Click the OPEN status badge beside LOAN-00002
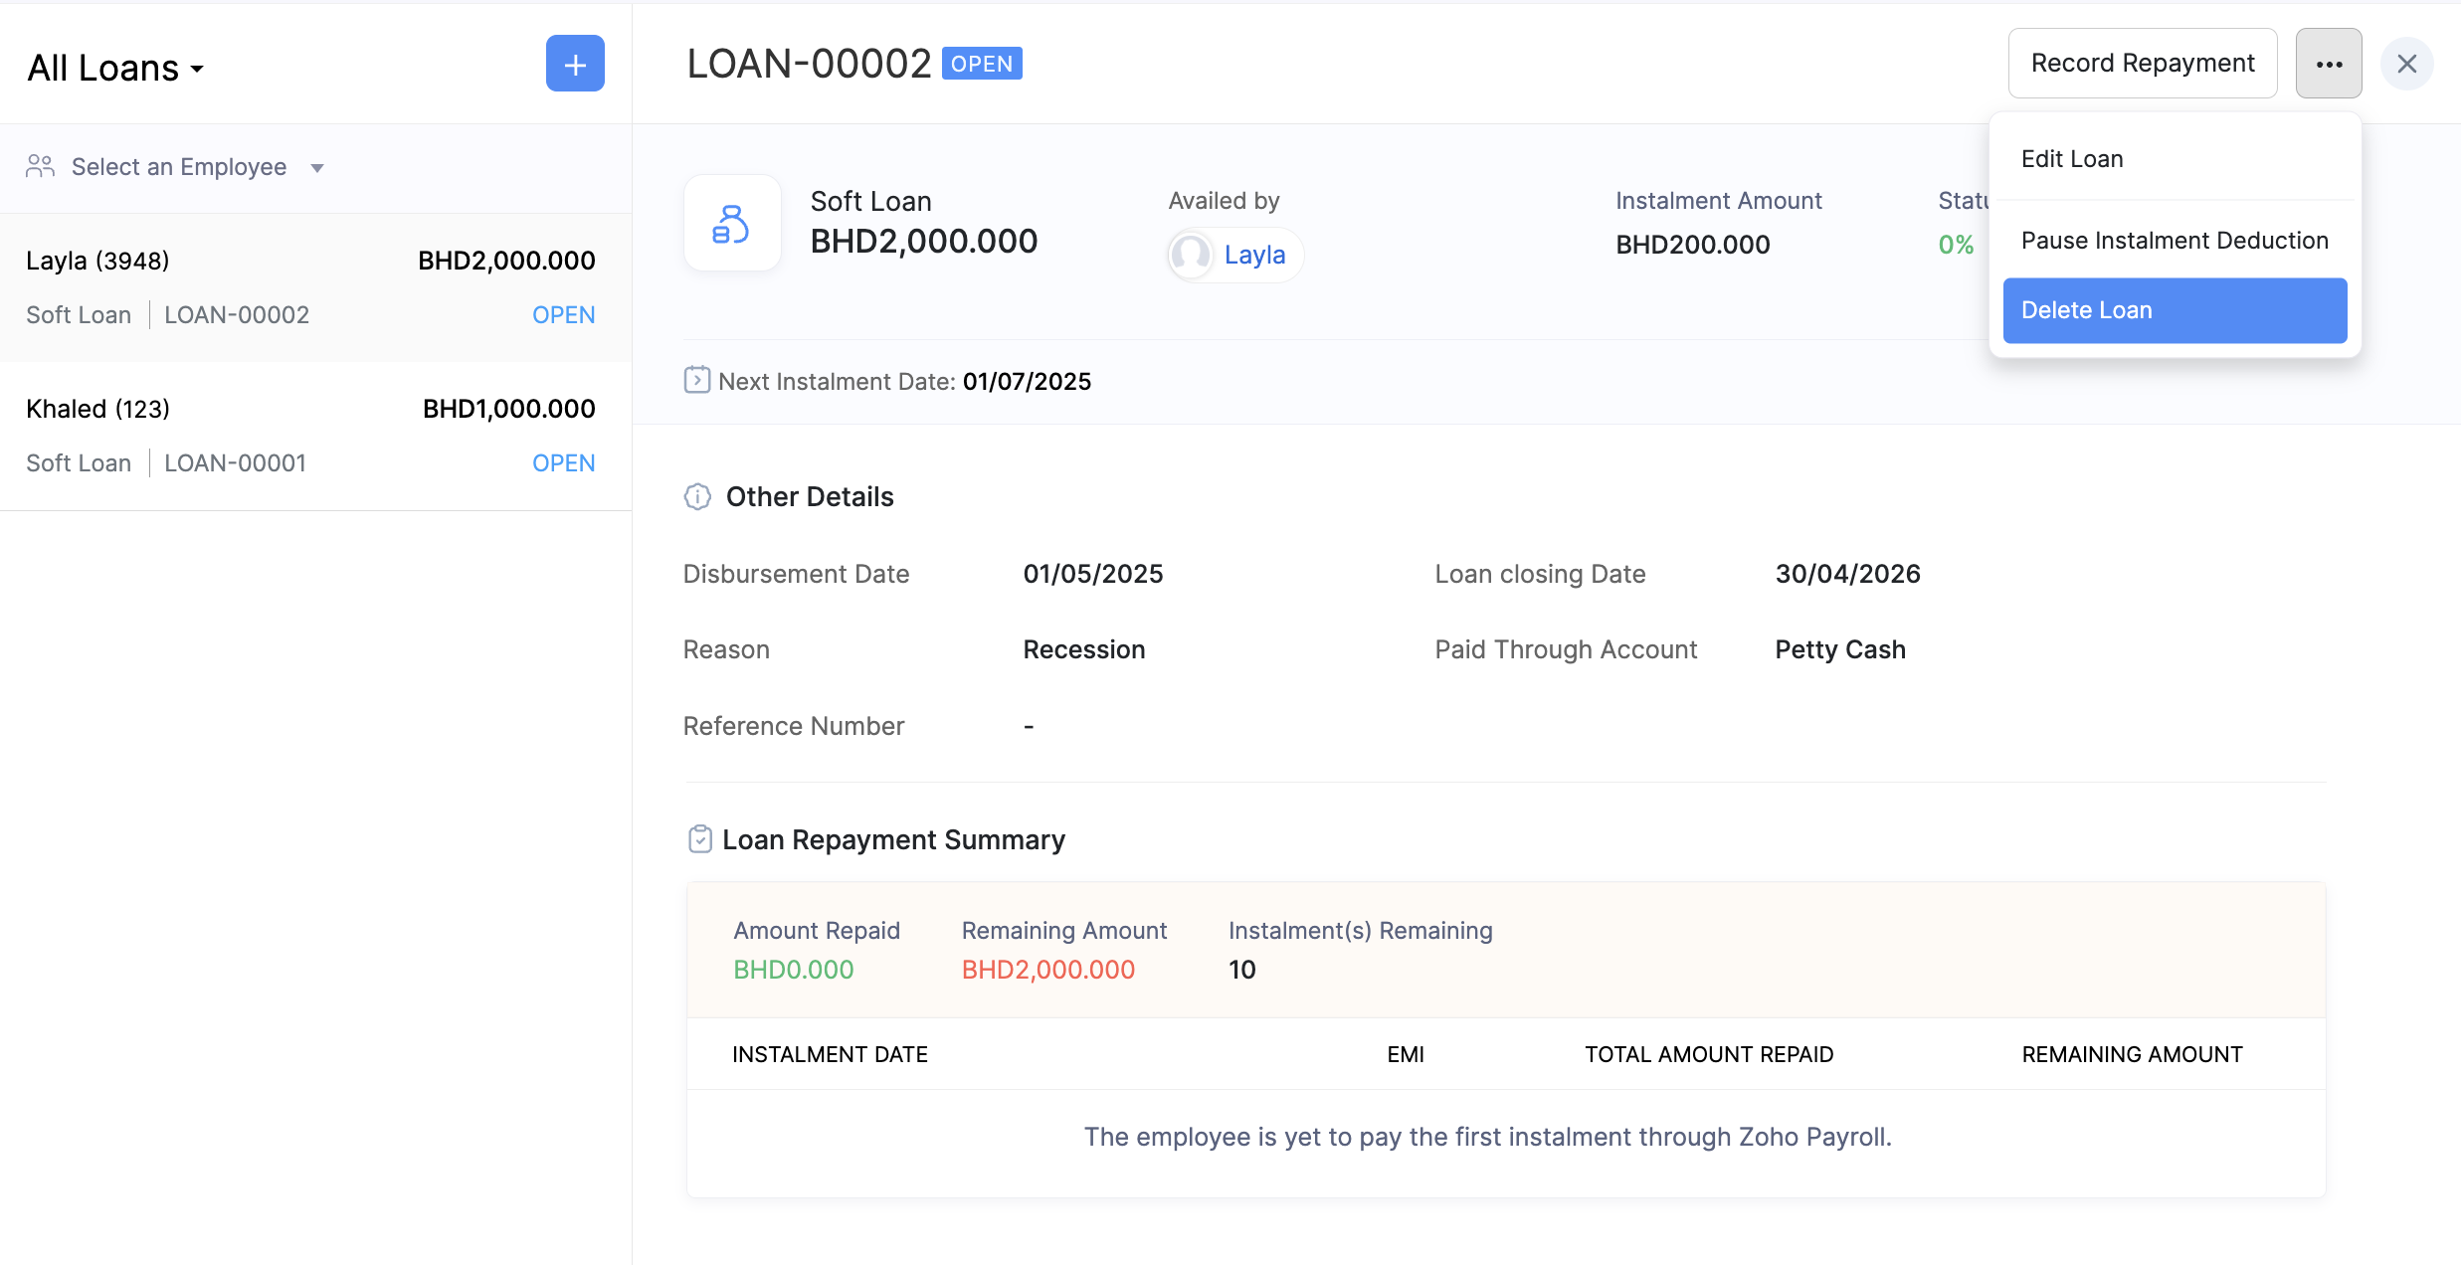This screenshot has width=2461, height=1265. click(x=982, y=63)
